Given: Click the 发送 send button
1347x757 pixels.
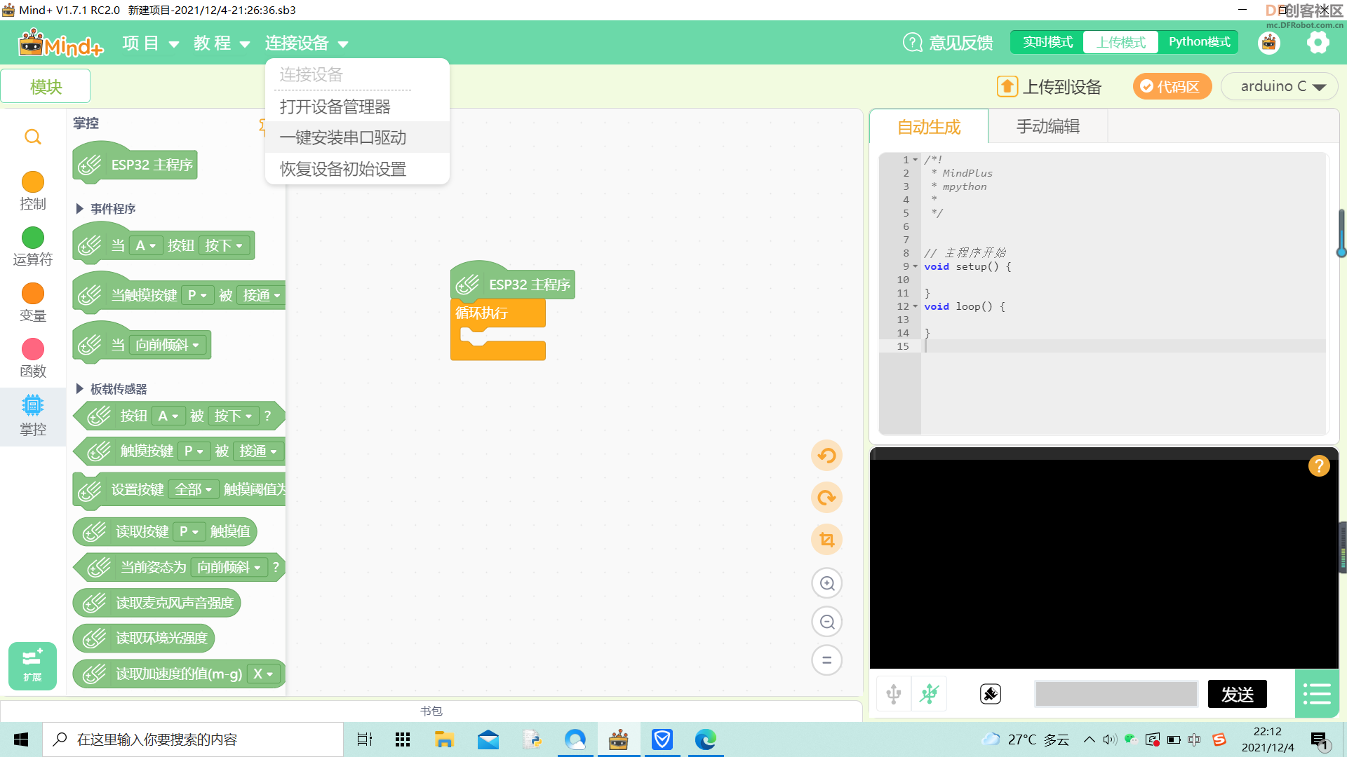Looking at the screenshot, I should [1238, 694].
